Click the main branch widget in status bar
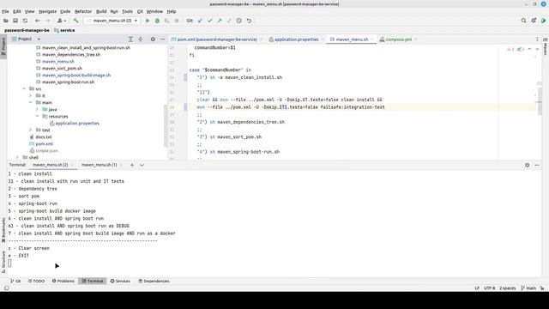 [528, 288]
